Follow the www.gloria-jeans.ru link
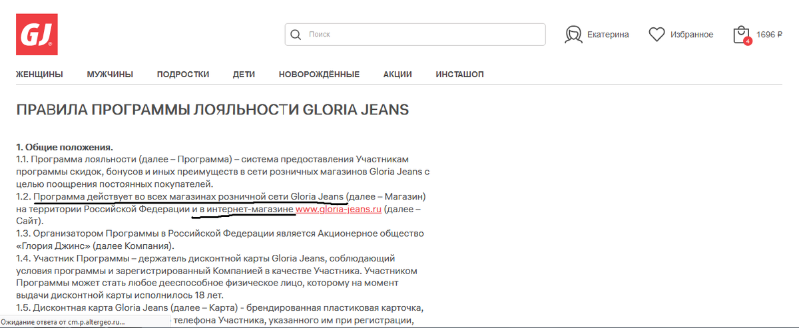This screenshot has height=328, width=799. (338, 209)
